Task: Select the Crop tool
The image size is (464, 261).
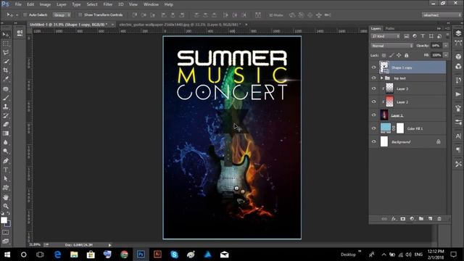Action: (x=6, y=70)
